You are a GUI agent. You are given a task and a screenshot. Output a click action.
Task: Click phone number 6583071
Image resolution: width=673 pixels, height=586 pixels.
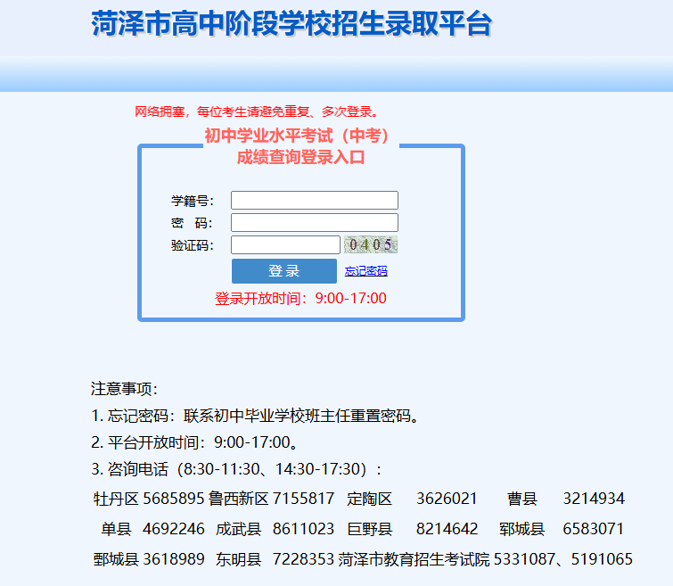point(594,529)
